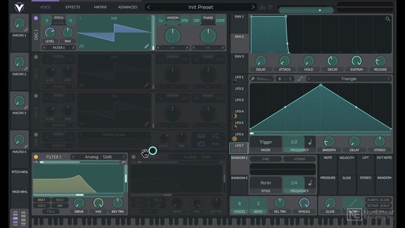Open the Random 2 Perlin style selector
This screenshot has height=228, width=405.
tap(266, 185)
